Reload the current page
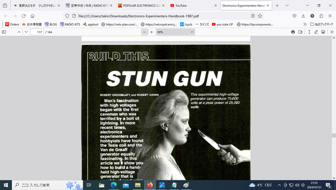This screenshot has height=190, width=336. pyautogui.click(x=24, y=16)
